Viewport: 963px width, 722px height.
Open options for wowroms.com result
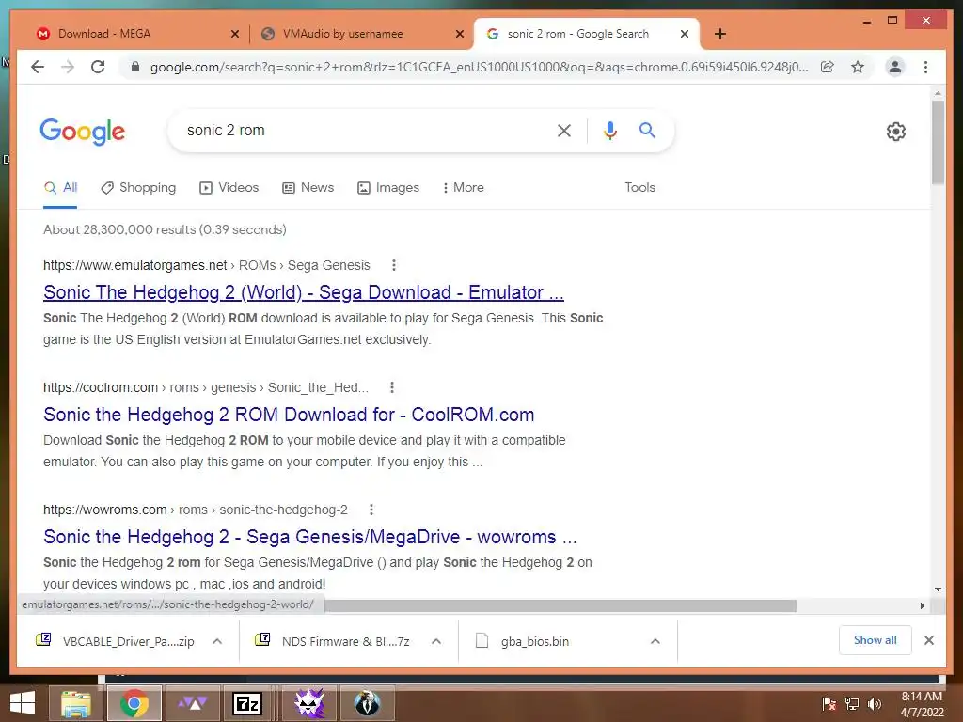(371, 510)
